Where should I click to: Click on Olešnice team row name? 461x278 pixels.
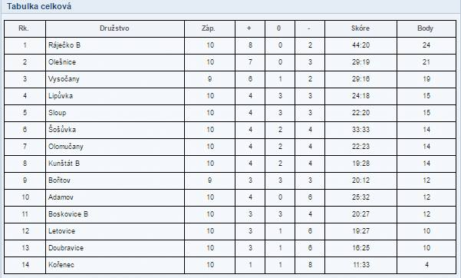[x=62, y=62]
